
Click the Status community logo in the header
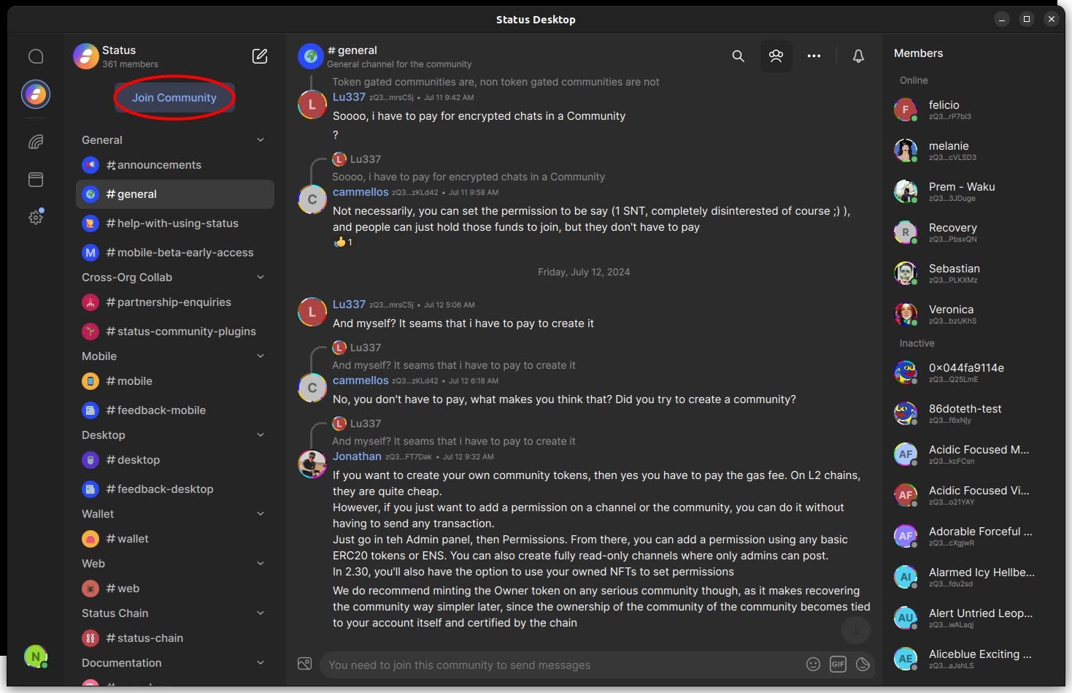(86, 56)
